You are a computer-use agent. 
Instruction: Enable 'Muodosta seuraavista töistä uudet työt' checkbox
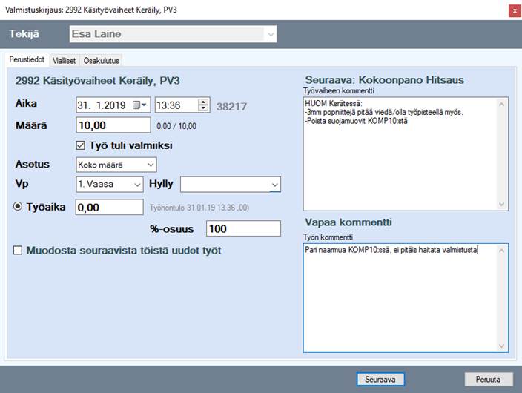tap(19, 251)
